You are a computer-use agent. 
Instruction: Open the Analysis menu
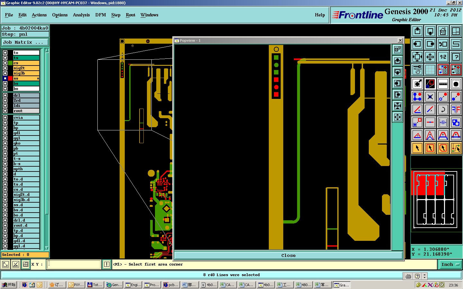click(81, 15)
